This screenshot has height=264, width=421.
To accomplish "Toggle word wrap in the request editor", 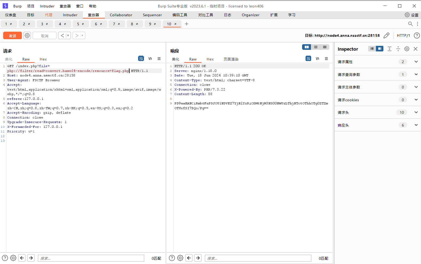I will click(x=141, y=59).
